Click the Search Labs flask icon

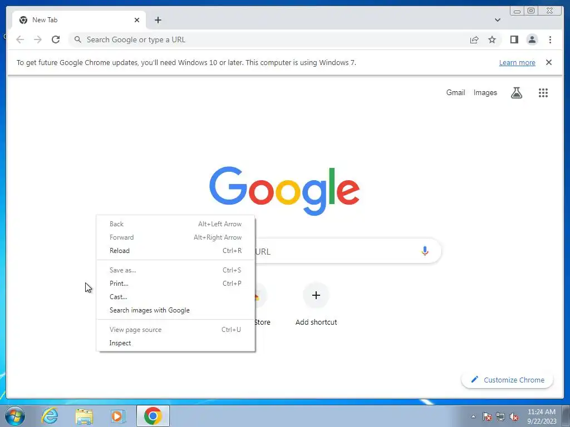pyautogui.click(x=516, y=93)
